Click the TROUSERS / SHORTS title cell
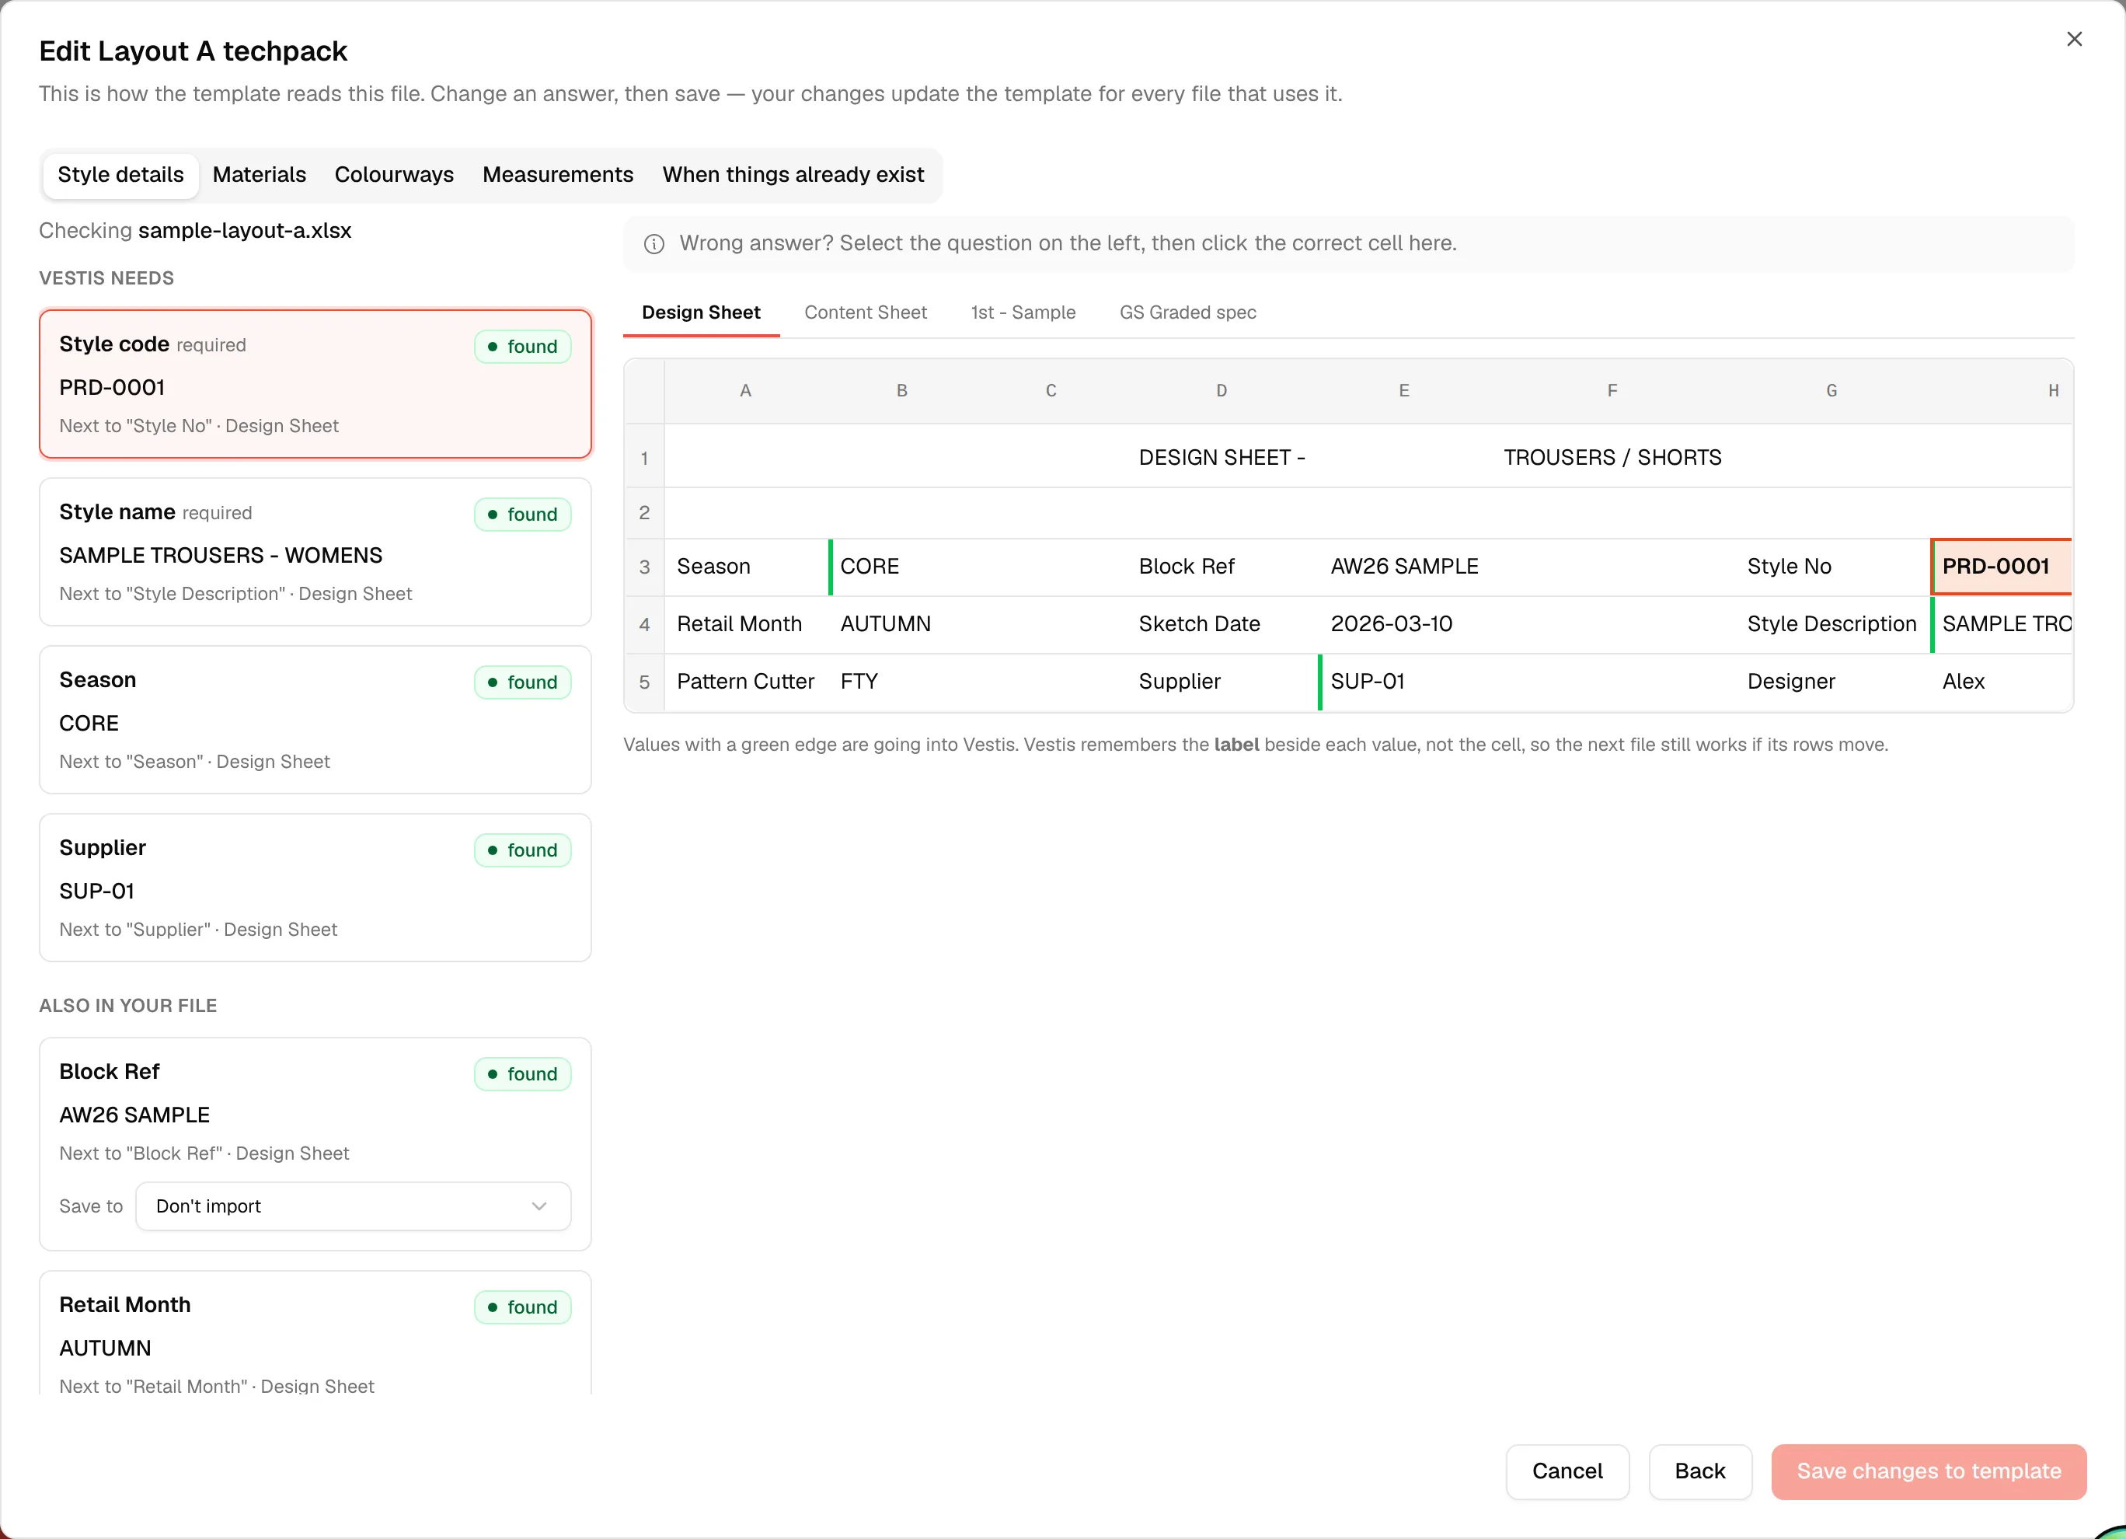The width and height of the screenshot is (2126, 1539). 1612,458
